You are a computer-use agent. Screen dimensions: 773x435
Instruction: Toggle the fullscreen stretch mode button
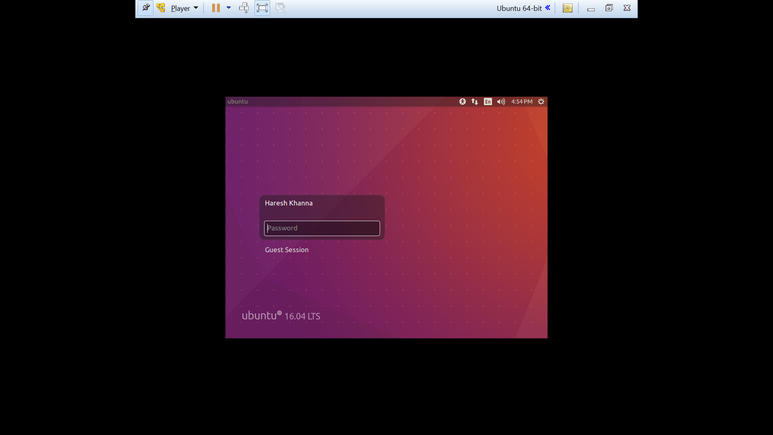pos(280,8)
